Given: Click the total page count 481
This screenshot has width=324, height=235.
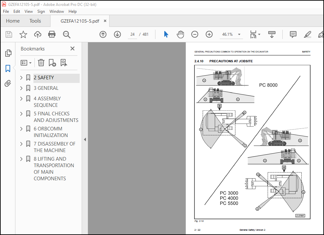Looking at the screenshot, I should coord(146,34).
